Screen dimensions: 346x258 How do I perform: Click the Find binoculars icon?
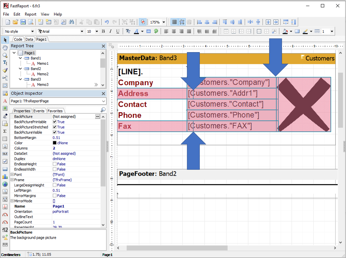point(71,22)
